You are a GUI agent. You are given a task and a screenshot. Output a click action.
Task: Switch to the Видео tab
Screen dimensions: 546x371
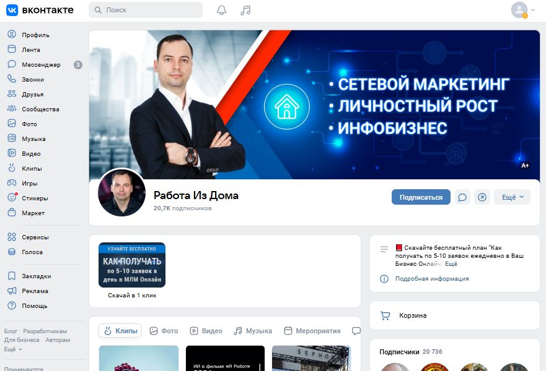coord(206,331)
